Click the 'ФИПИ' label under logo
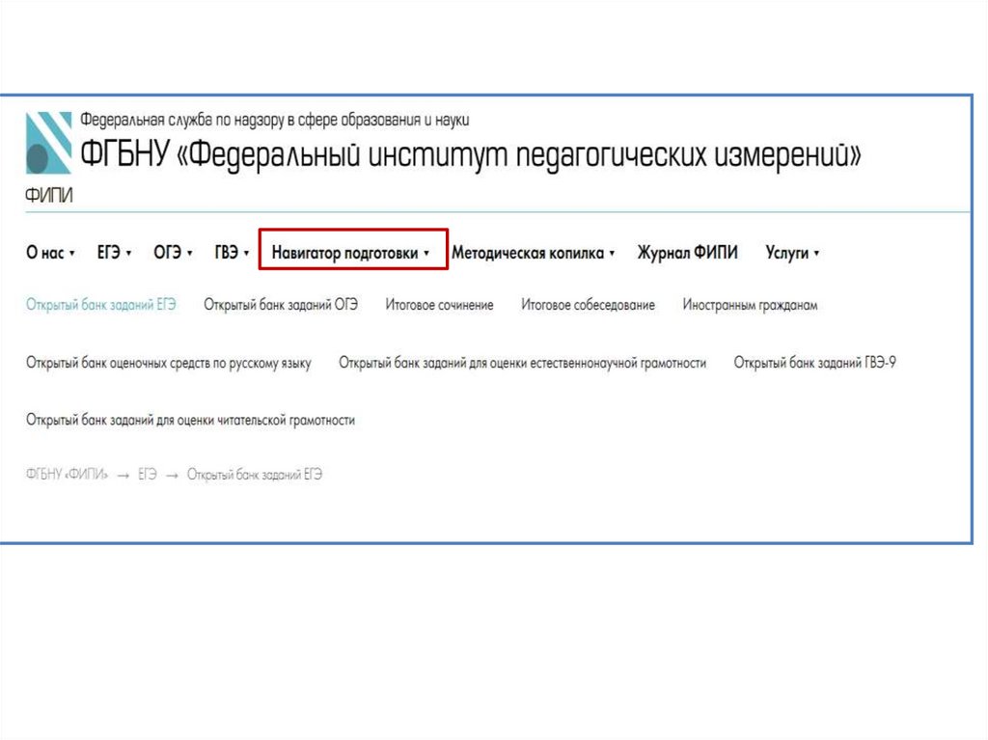Viewport: 988px width, 740px height. click(48, 196)
